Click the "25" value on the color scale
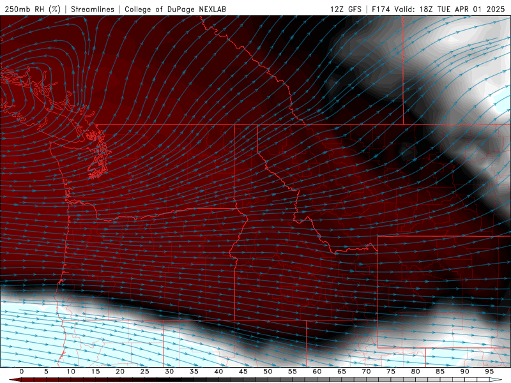The image size is (511, 383). (145, 372)
